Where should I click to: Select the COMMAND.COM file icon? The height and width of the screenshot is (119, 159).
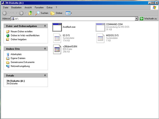click(100, 27)
